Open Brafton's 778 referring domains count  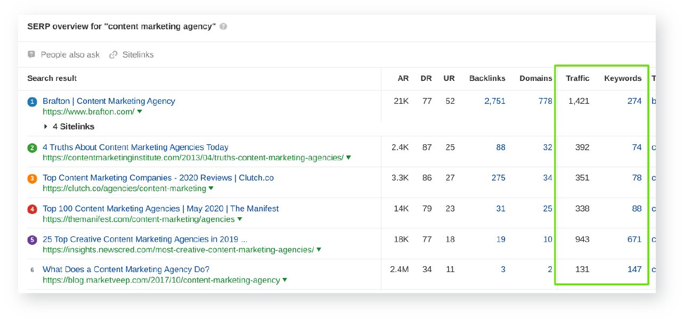pyautogui.click(x=545, y=101)
